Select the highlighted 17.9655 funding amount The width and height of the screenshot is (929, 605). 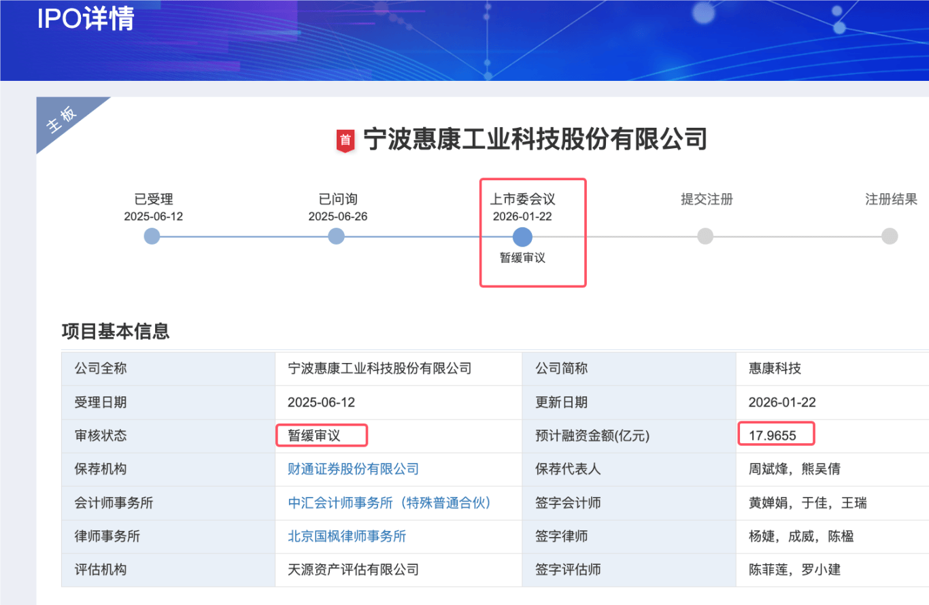pos(776,435)
